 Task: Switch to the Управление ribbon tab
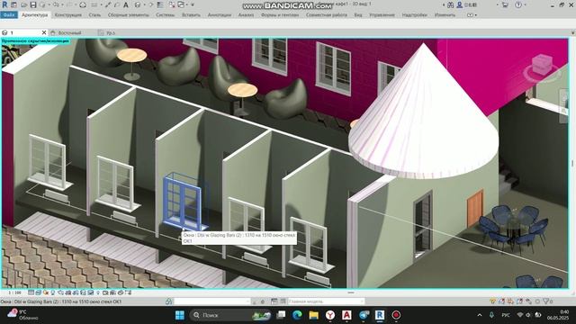[382, 15]
